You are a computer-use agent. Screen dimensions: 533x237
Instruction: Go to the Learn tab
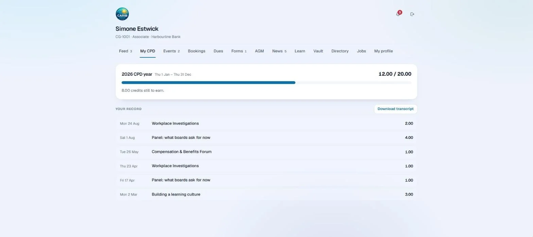pos(300,51)
